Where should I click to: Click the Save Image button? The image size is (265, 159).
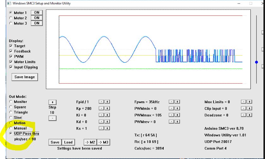pyautogui.click(x=25, y=77)
